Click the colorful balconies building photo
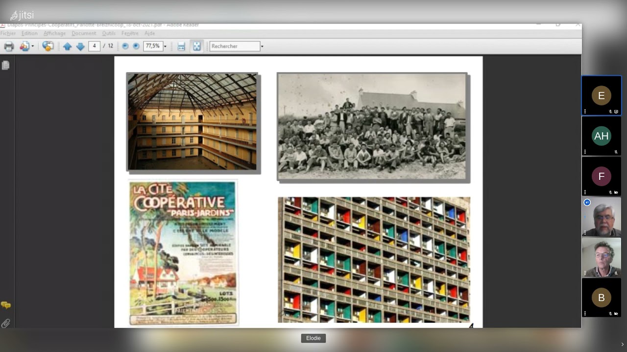 [374, 260]
